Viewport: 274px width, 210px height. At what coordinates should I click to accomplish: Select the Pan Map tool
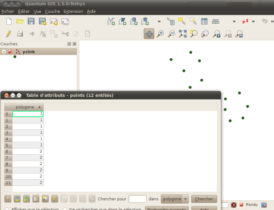149,34
